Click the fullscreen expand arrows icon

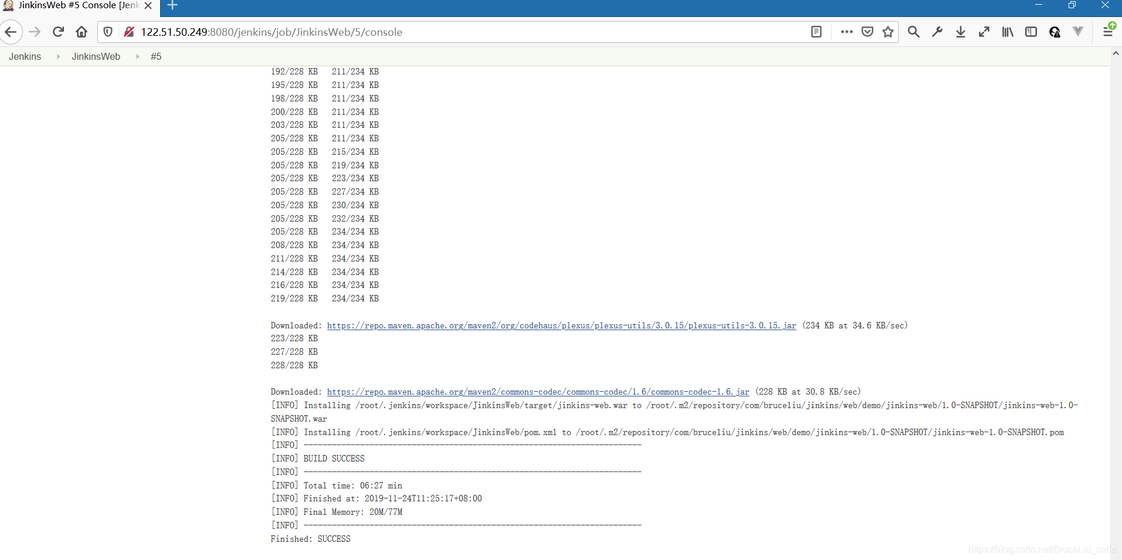pos(984,32)
